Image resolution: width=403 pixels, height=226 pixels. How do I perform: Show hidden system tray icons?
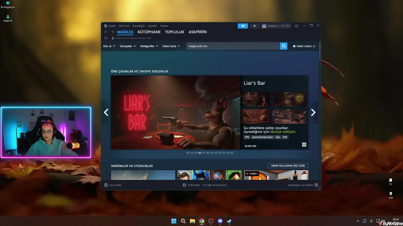click(358, 221)
